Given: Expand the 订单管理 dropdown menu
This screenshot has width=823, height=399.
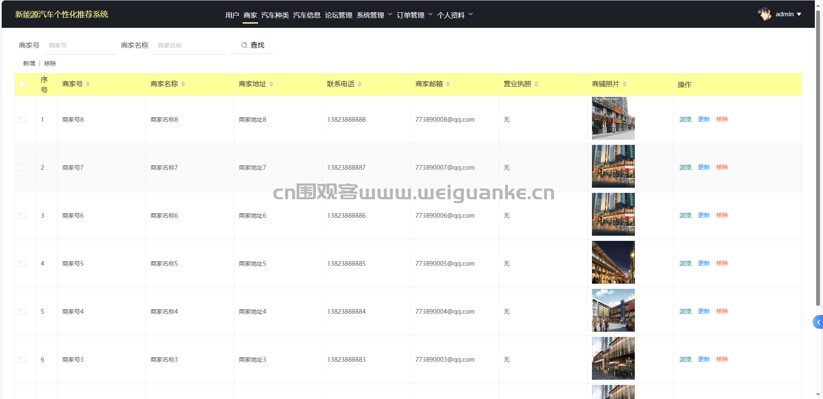Looking at the screenshot, I should click(x=415, y=15).
